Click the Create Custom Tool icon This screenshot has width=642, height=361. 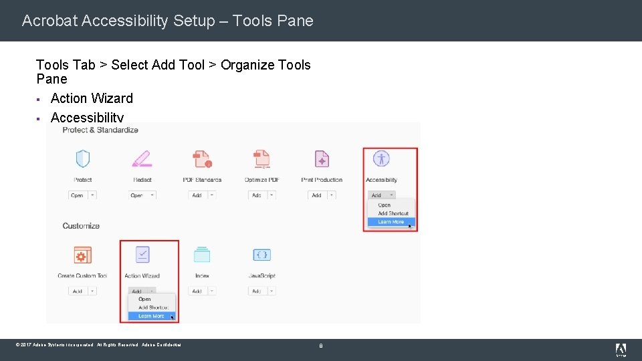[83, 255]
